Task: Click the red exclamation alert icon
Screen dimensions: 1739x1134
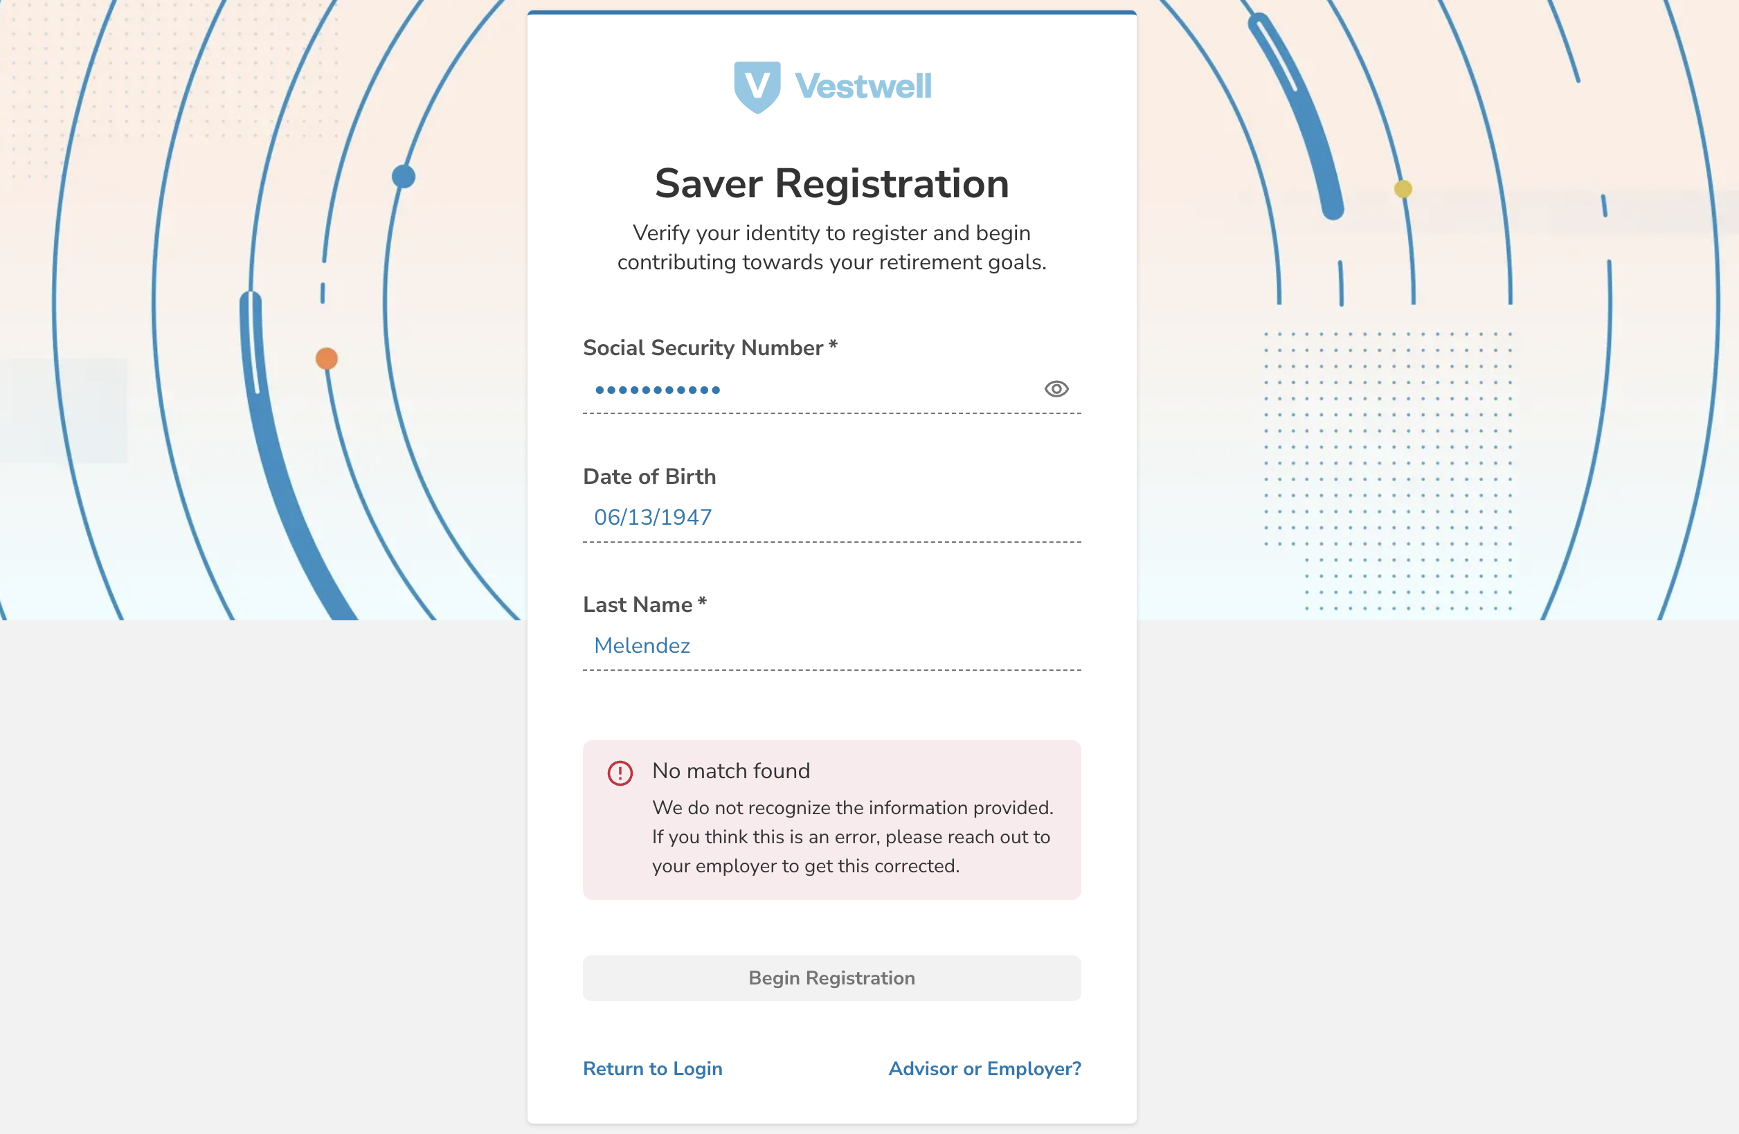Action: (x=620, y=773)
